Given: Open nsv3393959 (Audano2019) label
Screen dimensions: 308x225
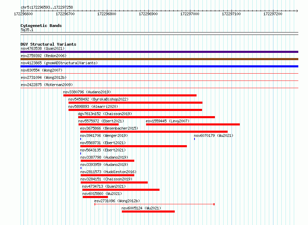Looking at the screenshot, I should coord(104,165).
